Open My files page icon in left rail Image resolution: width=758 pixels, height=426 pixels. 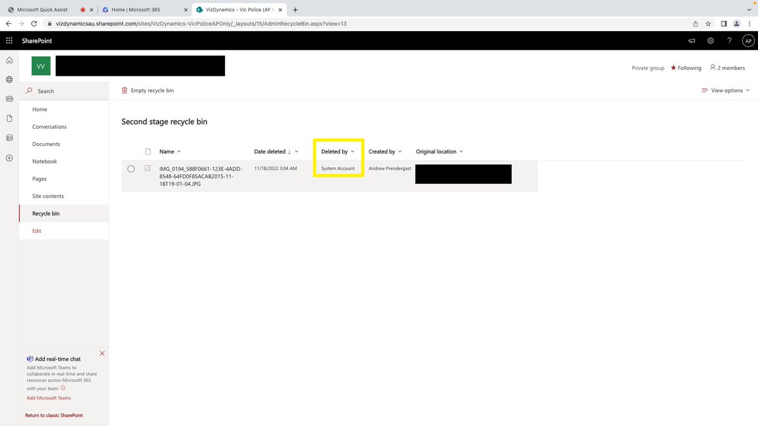click(x=9, y=119)
